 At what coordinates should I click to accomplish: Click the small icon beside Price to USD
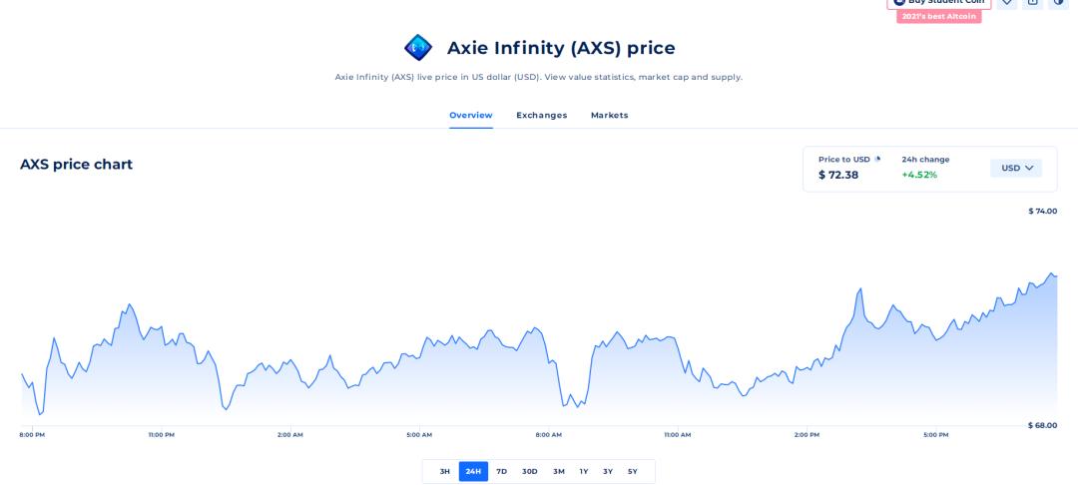point(877,159)
